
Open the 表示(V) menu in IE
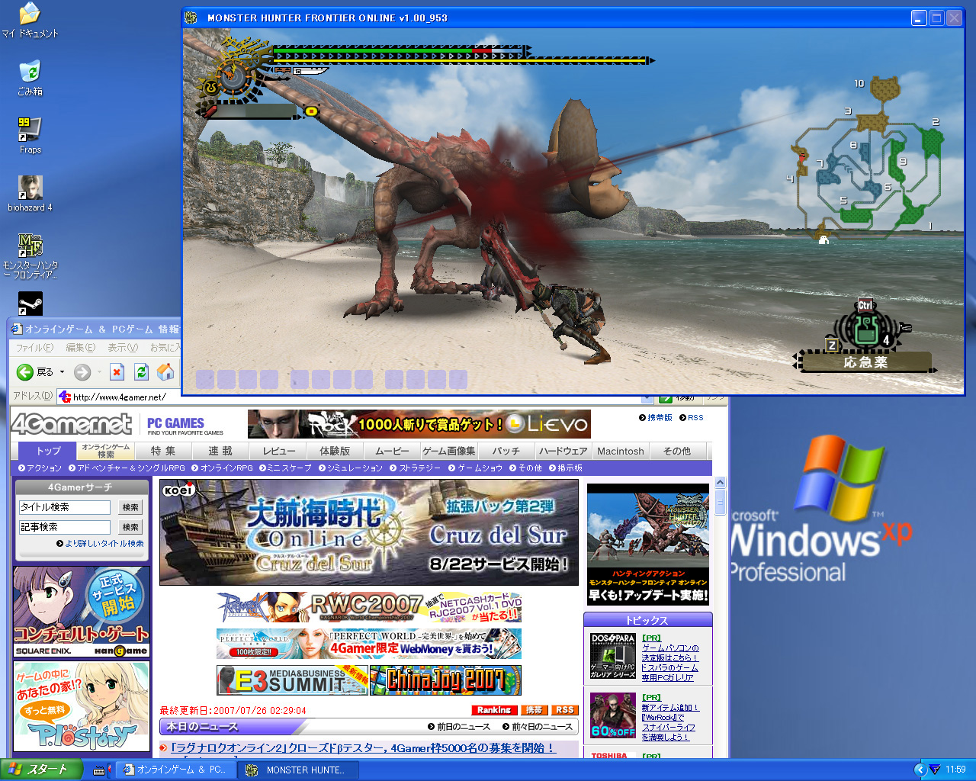(x=122, y=348)
